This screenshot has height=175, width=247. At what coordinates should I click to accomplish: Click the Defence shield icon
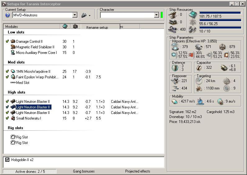pos(175,68)
